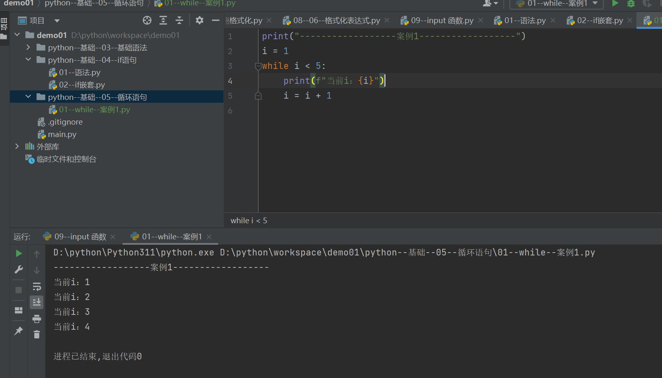
Task: Close the 09--input 函数.py editor tab
Action: click(x=481, y=20)
